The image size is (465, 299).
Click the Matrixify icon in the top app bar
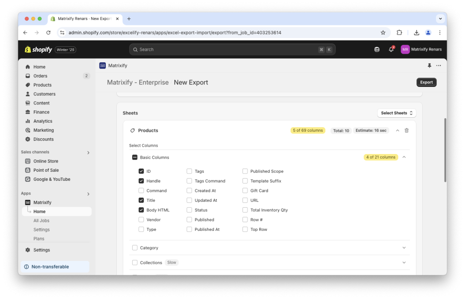click(102, 65)
